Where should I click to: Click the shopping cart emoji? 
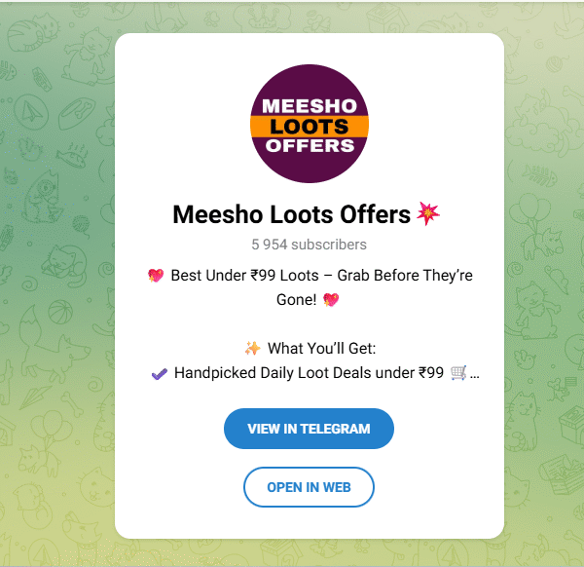point(458,373)
